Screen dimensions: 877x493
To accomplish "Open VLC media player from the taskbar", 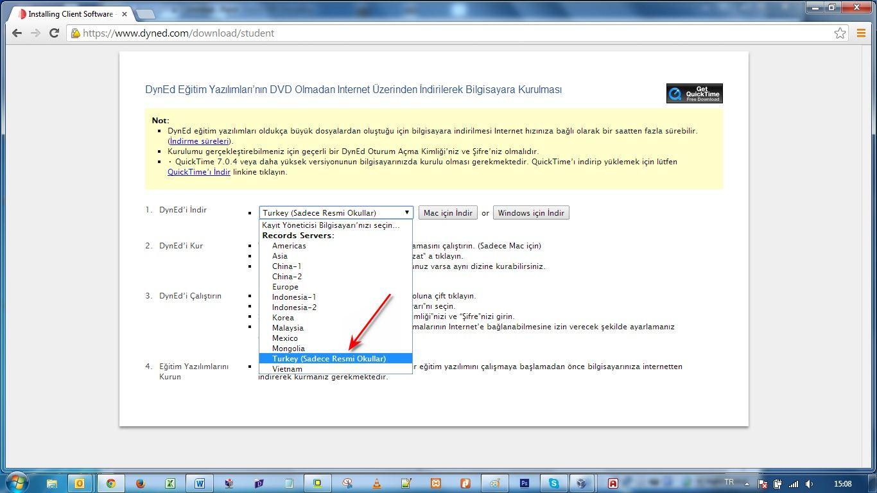I will click(x=377, y=483).
